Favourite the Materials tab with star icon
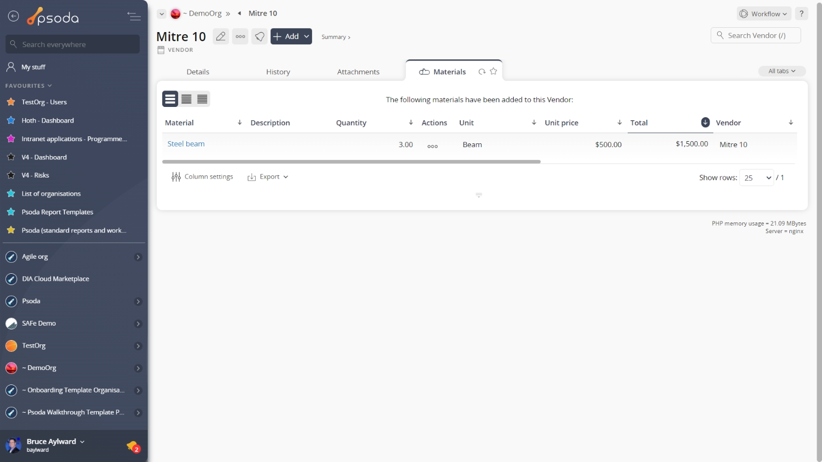822x462 pixels. pos(493,72)
